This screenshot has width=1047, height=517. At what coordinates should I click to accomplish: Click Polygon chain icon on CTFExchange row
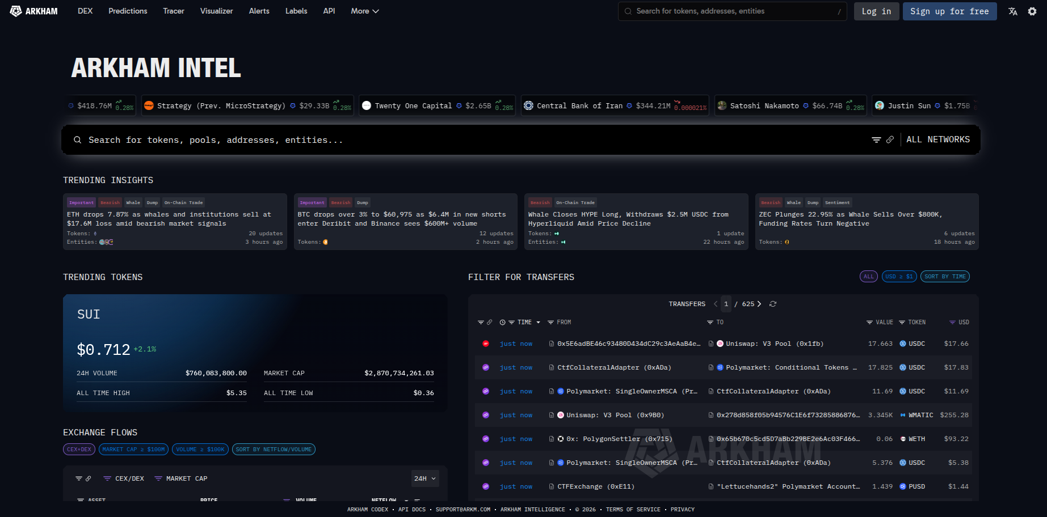pos(486,486)
